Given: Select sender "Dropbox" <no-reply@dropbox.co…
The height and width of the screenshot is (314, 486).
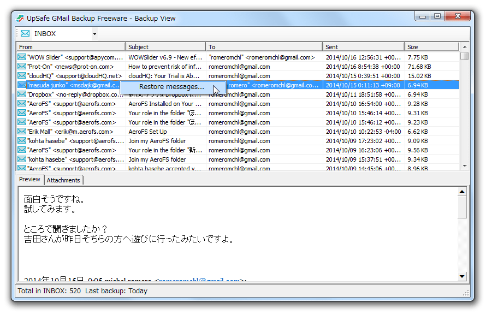Looking at the screenshot, I should click(75, 94).
